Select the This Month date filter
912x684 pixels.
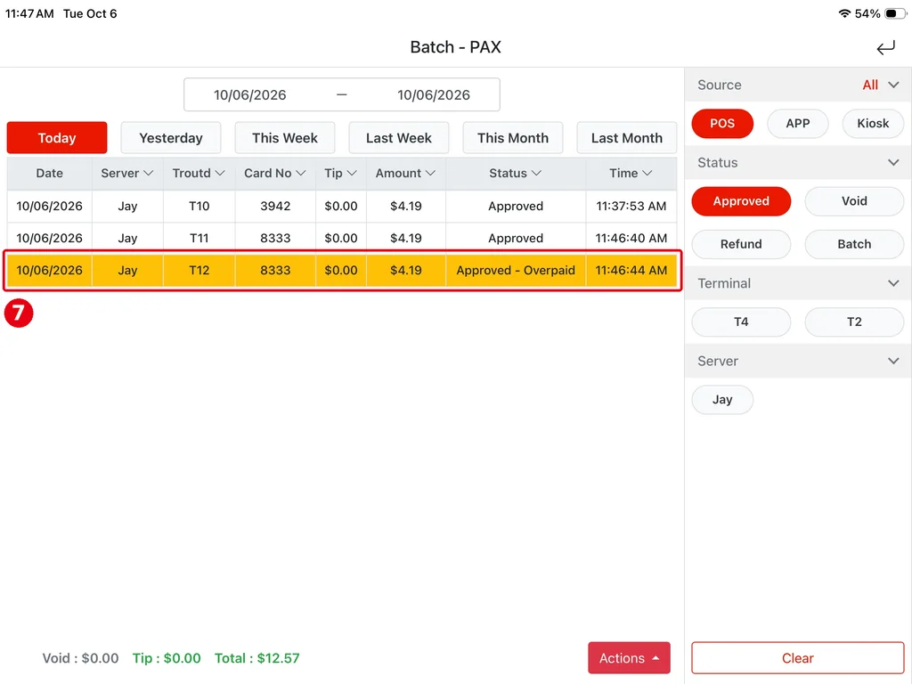point(513,138)
